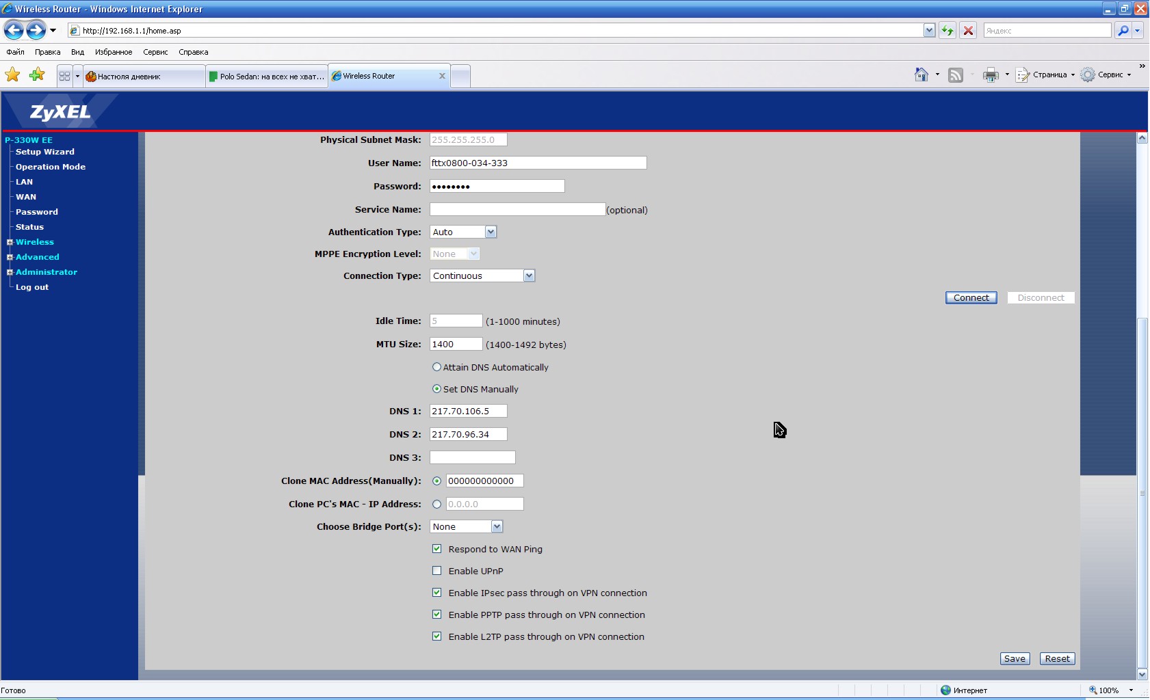Image resolution: width=1150 pixels, height=700 pixels.
Task: Switch to the Polo Sedan tab
Action: 267,77
